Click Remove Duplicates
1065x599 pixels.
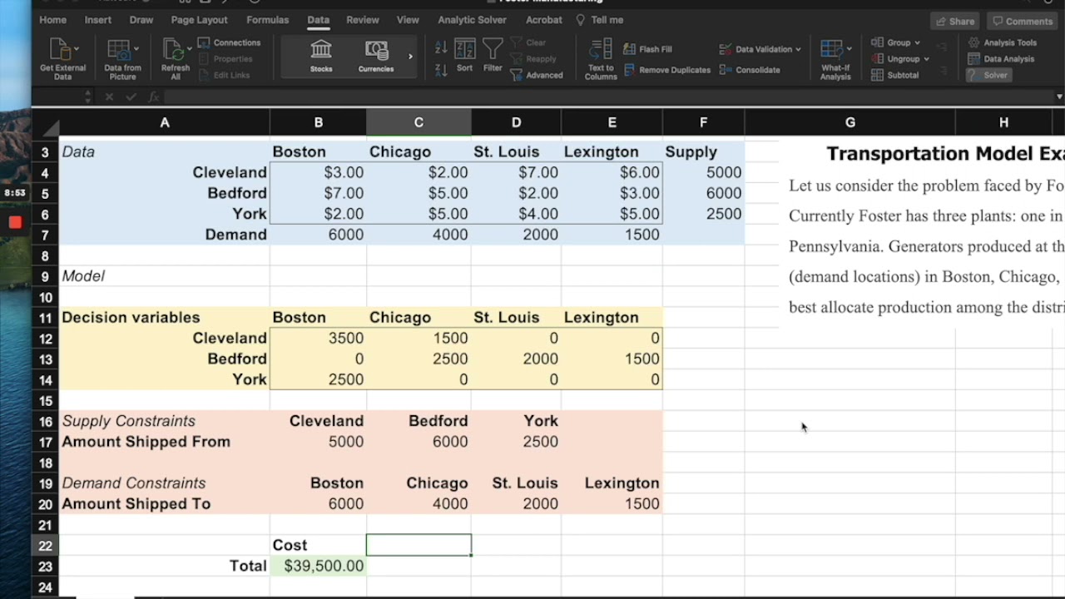(x=667, y=70)
